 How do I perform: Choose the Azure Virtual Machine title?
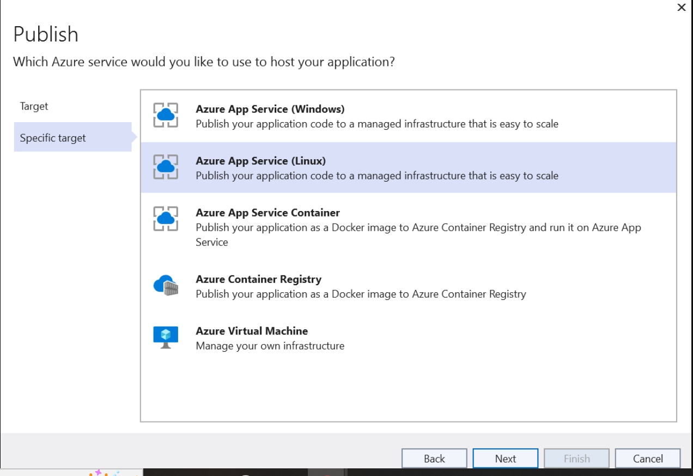[252, 331]
